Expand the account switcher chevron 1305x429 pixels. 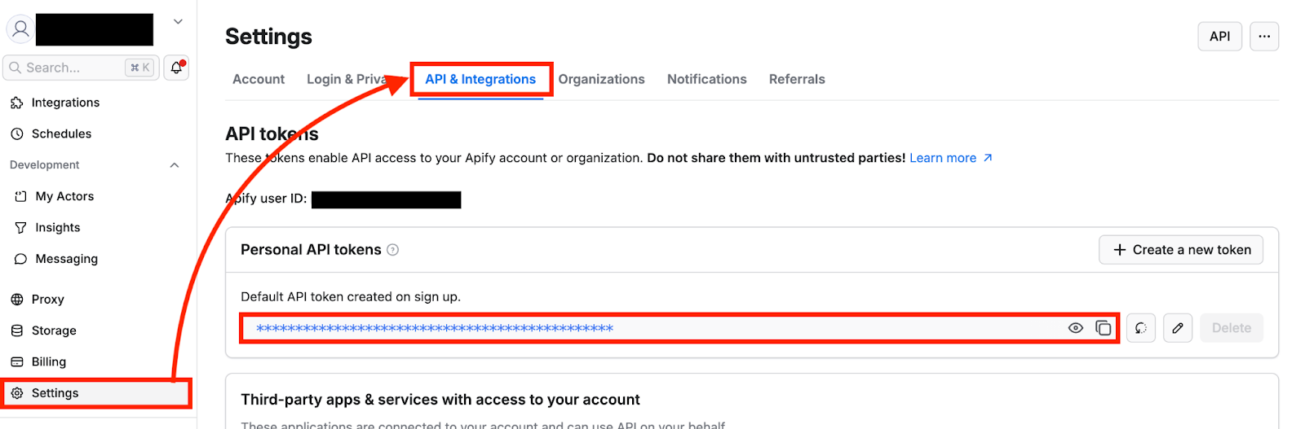[x=178, y=22]
